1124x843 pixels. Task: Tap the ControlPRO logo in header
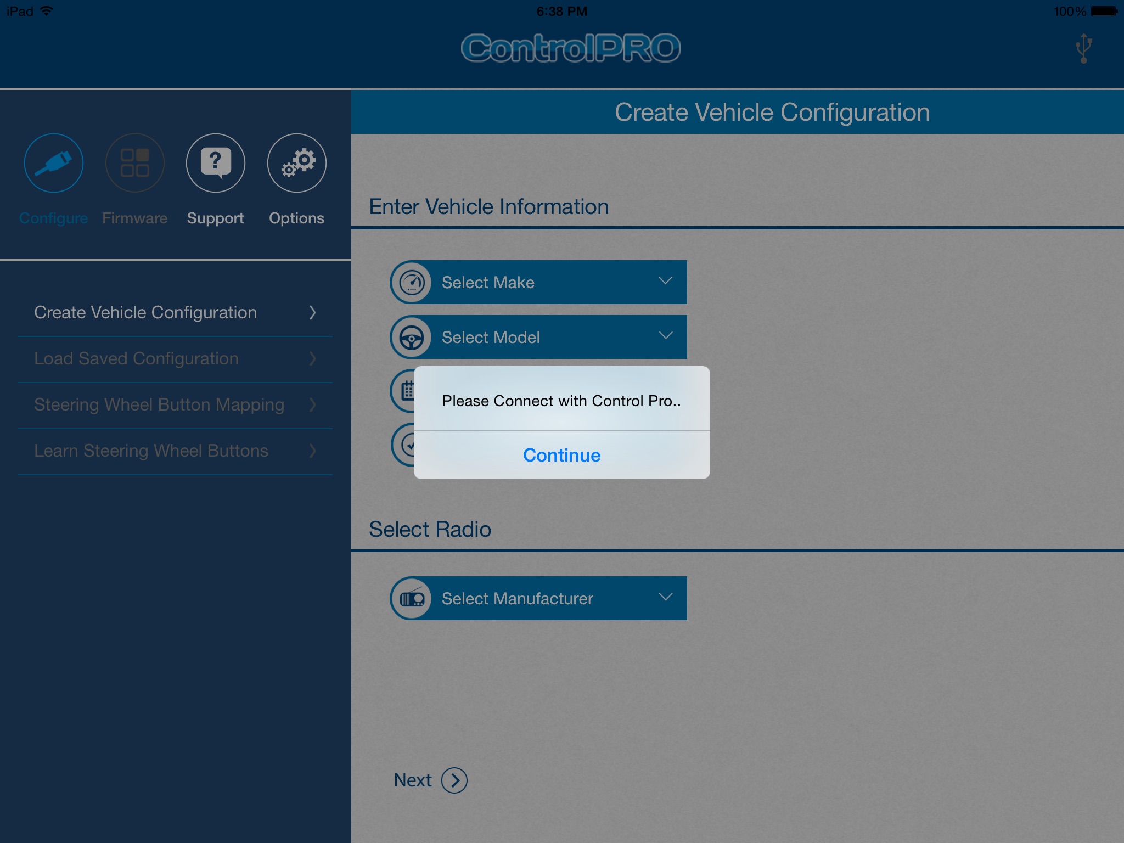pyautogui.click(x=570, y=48)
